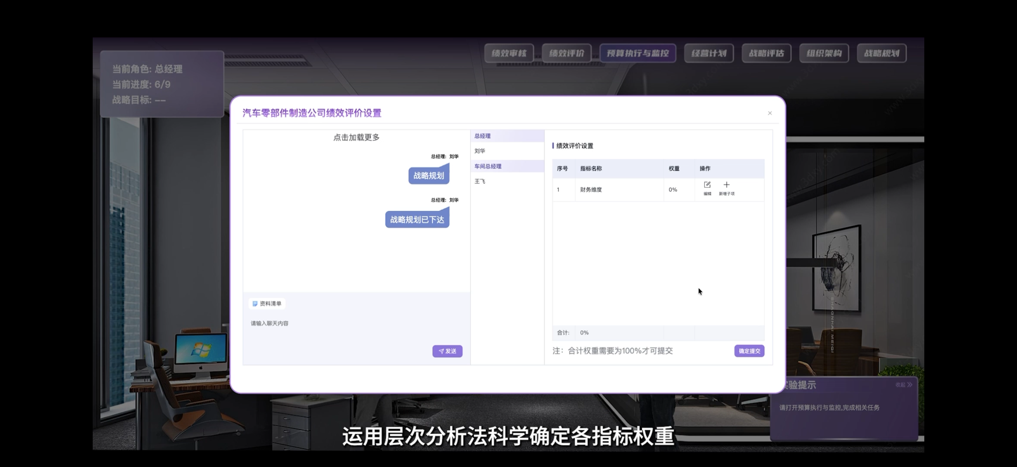Click the 合计 total 0% value
This screenshot has height=467, width=1017.
tap(584, 333)
